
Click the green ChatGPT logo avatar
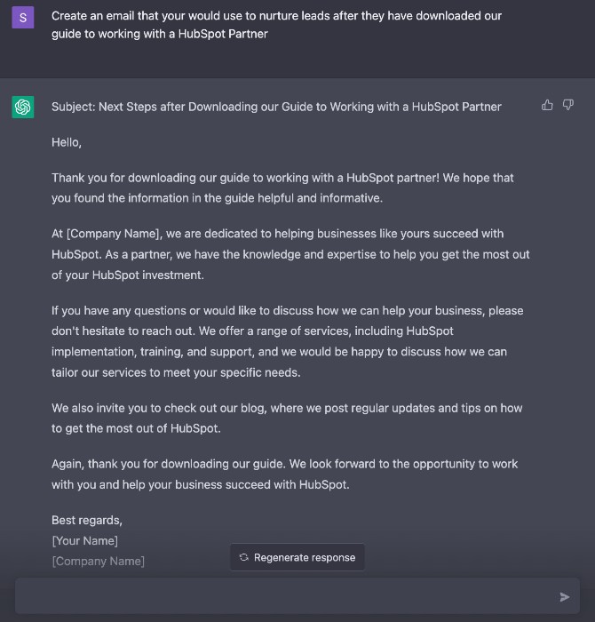(23, 108)
